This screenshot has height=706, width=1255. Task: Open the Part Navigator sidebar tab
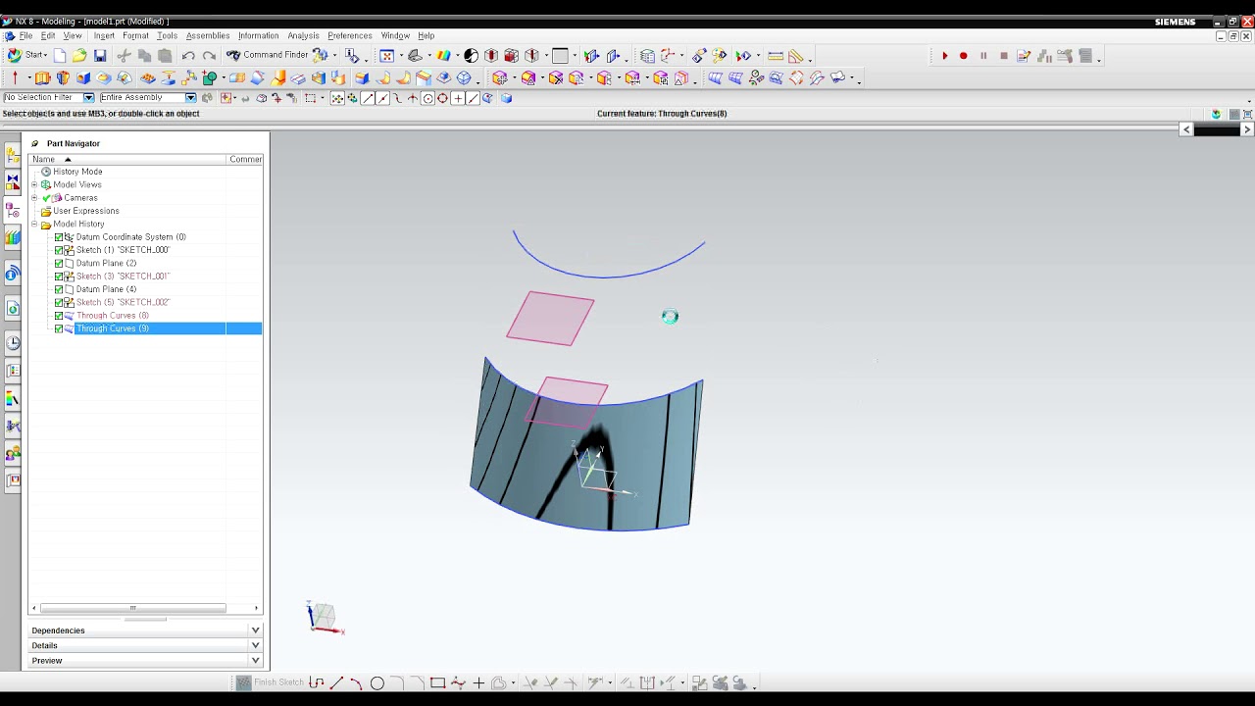13,209
